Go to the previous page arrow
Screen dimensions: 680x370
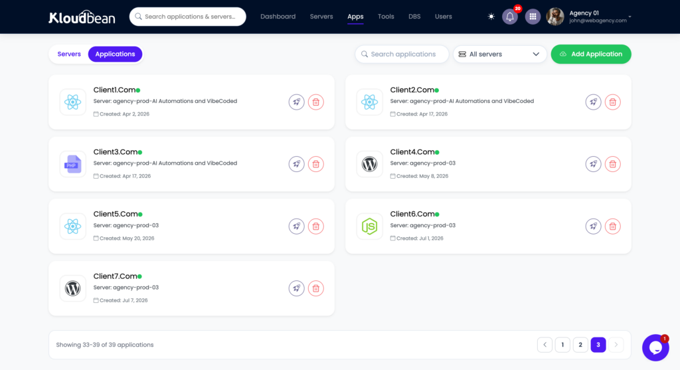[545, 345]
